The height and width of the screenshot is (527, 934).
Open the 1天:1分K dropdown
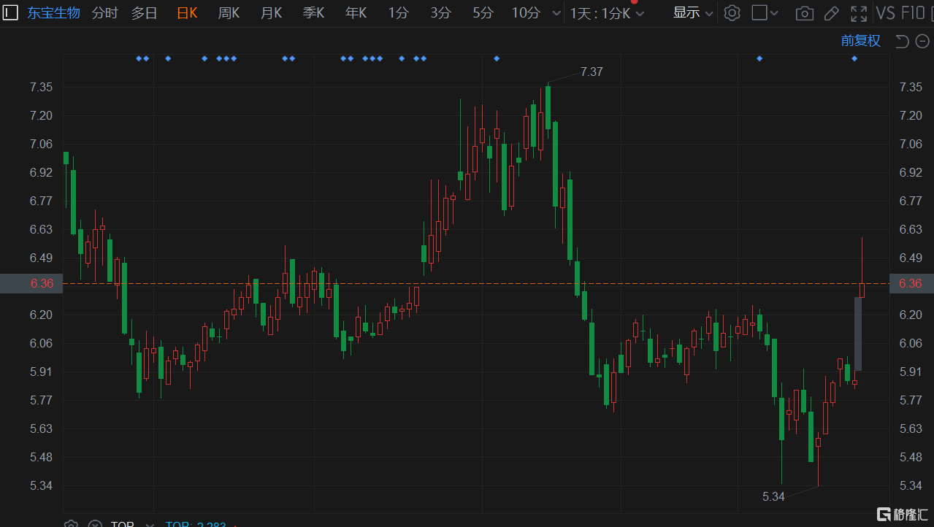tap(607, 13)
